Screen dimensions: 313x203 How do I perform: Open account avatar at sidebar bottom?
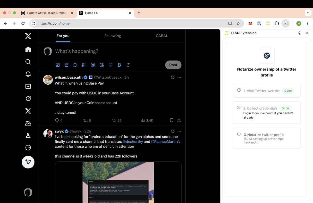pos(28,192)
